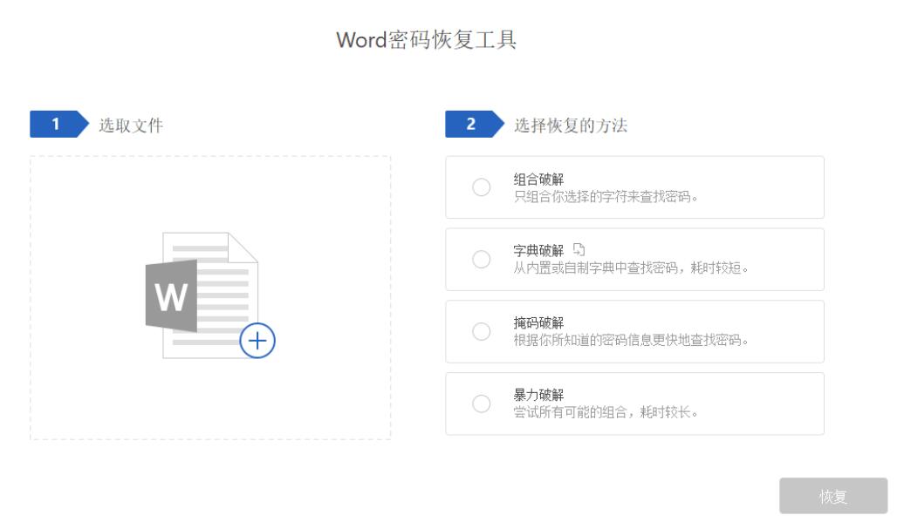The height and width of the screenshot is (522, 904).
Task: Click the description 根据你所知道的密码信息更快地查找密码。
Action: click(631, 340)
